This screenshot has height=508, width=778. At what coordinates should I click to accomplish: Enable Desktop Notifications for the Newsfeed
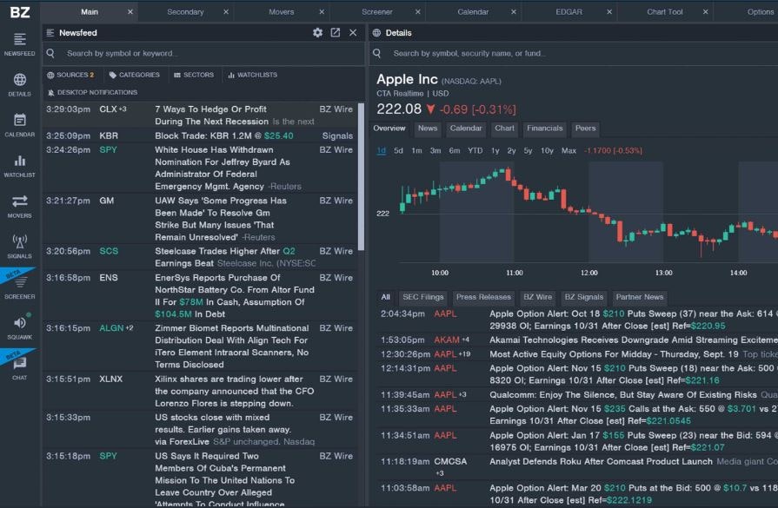[95, 92]
